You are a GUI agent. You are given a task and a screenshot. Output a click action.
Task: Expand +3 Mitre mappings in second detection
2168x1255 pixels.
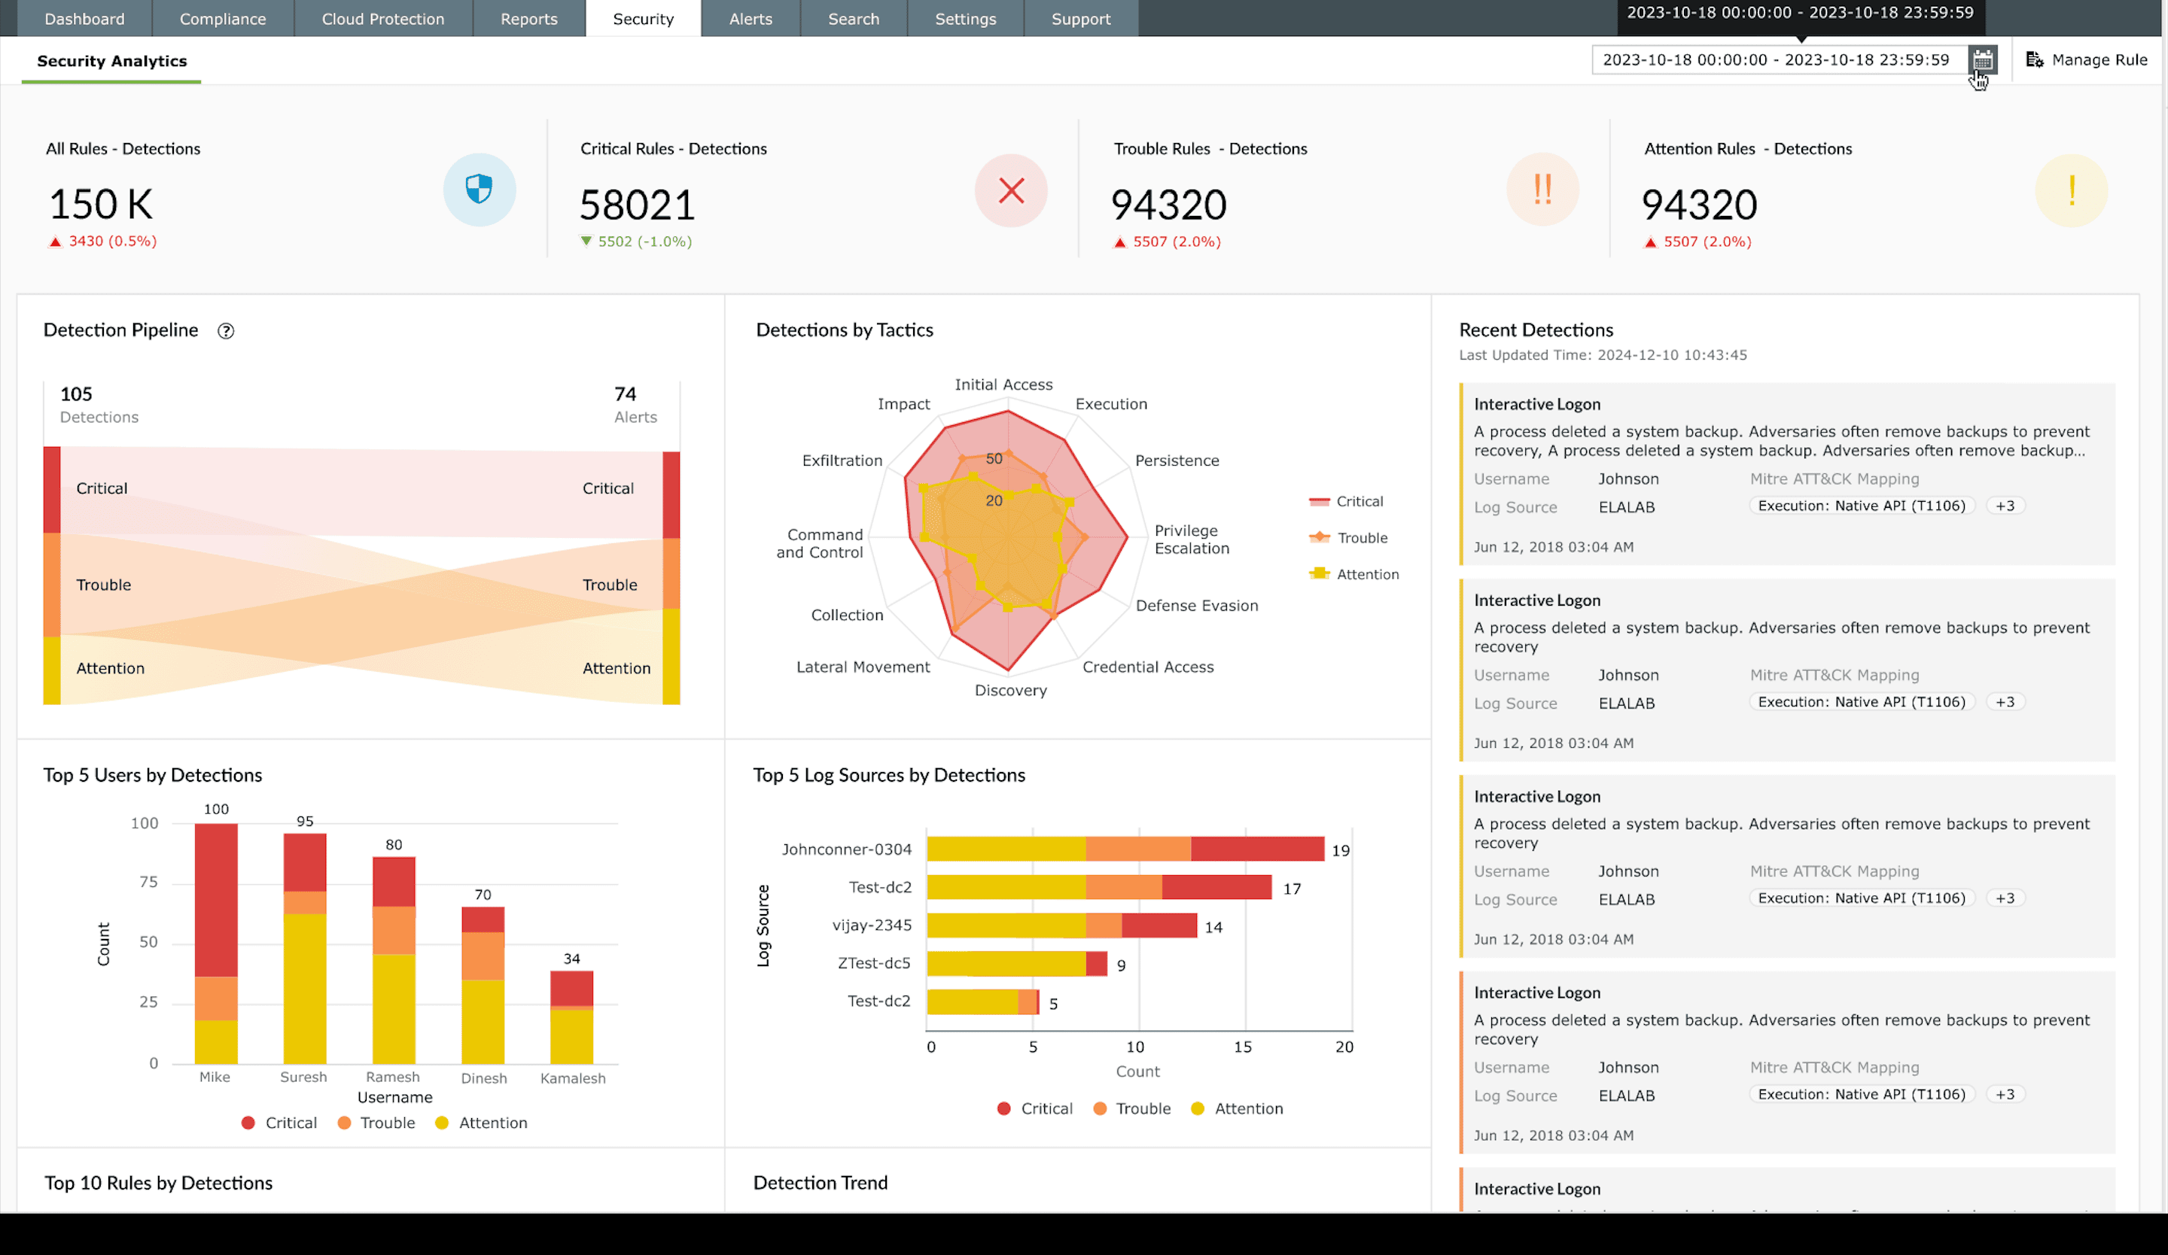point(2005,702)
